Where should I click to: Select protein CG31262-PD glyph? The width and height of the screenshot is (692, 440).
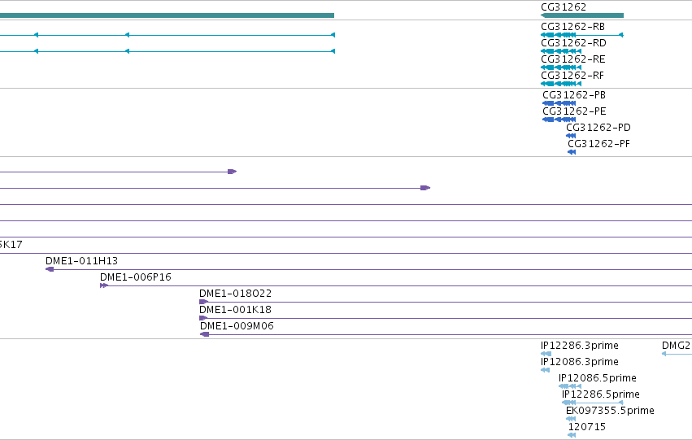(x=571, y=136)
